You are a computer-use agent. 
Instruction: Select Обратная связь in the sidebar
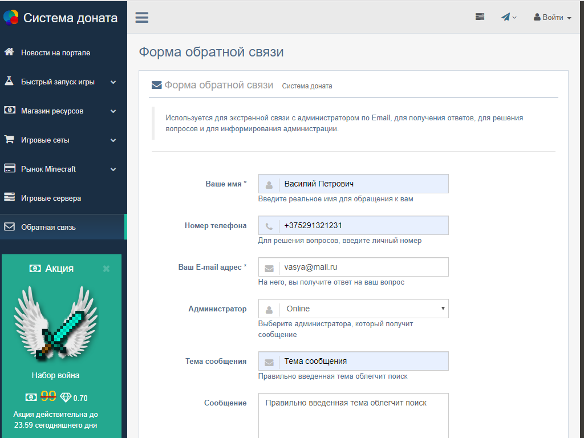(48, 227)
